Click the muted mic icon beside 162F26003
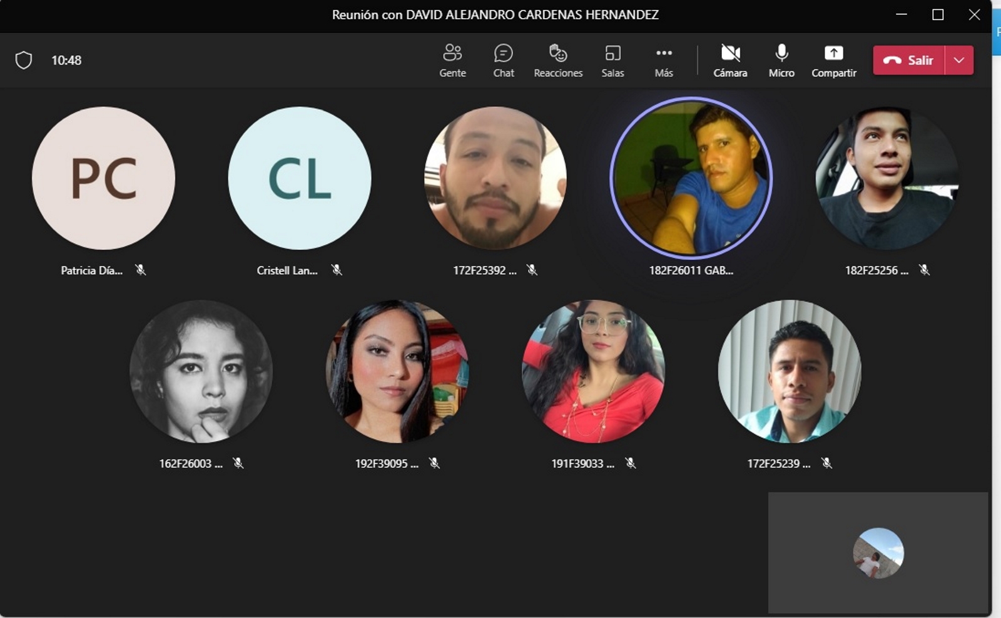This screenshot has width=1001, height=618. pos(238,463)
